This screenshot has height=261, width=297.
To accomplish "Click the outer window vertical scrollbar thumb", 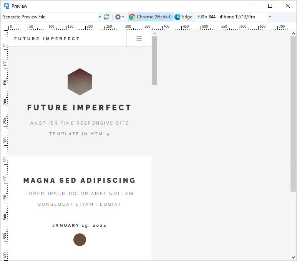I will tap(293, 113).
